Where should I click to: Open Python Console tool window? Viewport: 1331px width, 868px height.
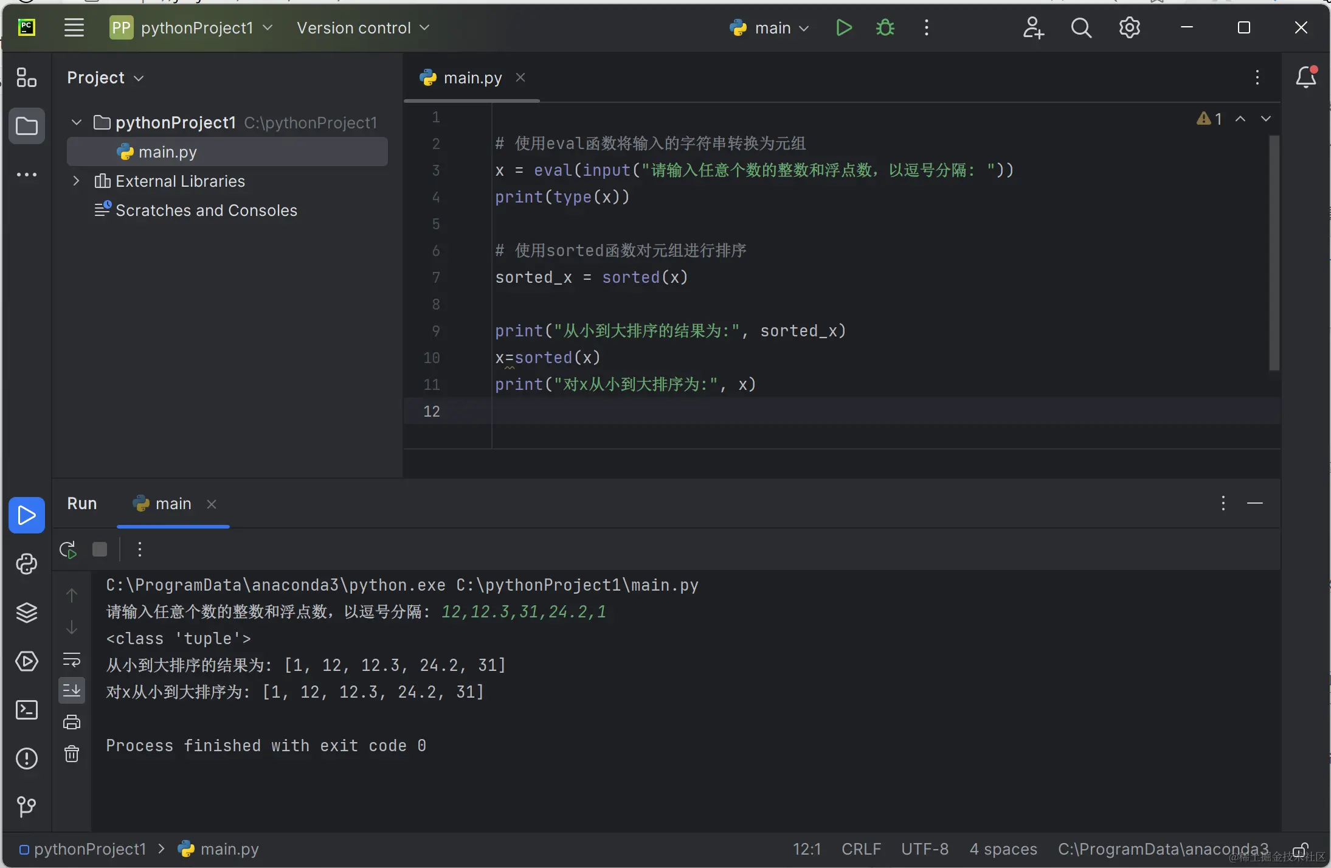tap(27, 564)
